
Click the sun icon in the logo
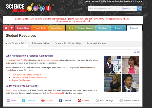pos(29,8)
